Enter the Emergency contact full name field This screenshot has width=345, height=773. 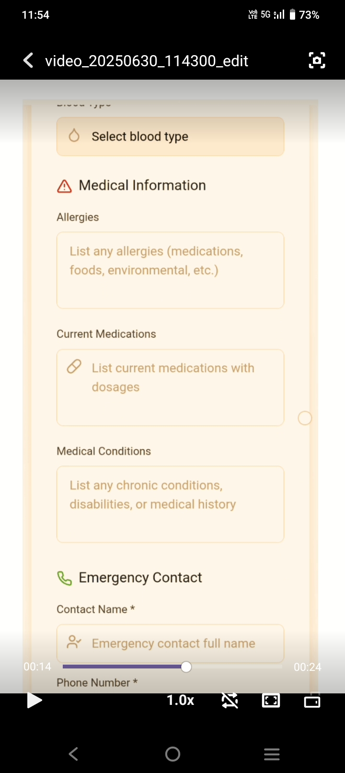(x=172, y=643)
